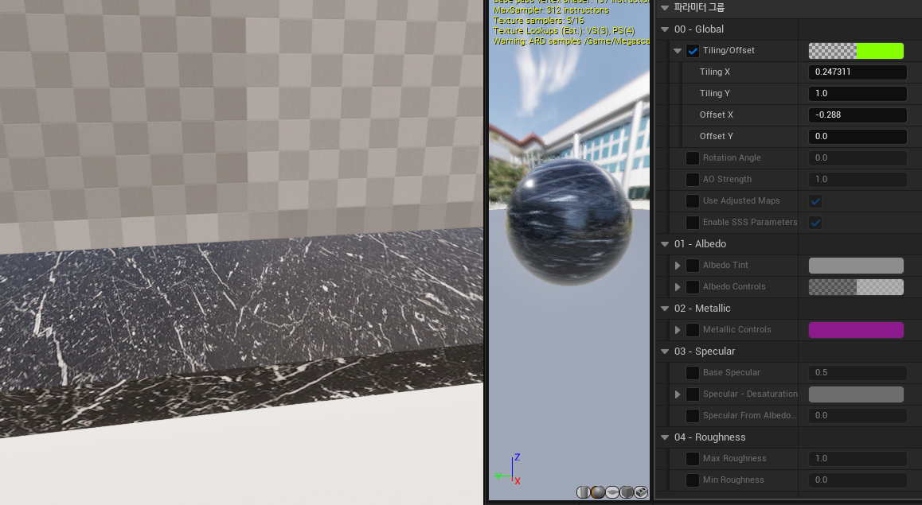Collapse the 01 - Albedo group
The image size is (922, 505).
point(665,243)
